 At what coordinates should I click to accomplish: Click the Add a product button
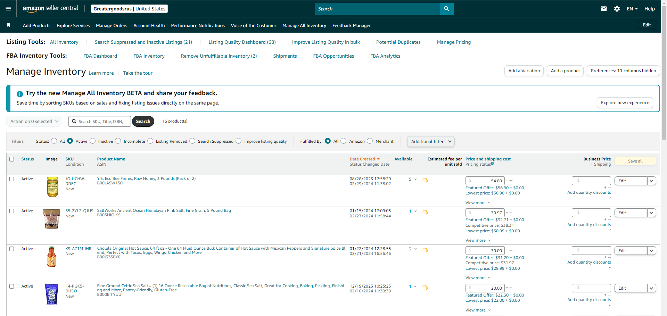pyautogui.click(x=565, y=71)
